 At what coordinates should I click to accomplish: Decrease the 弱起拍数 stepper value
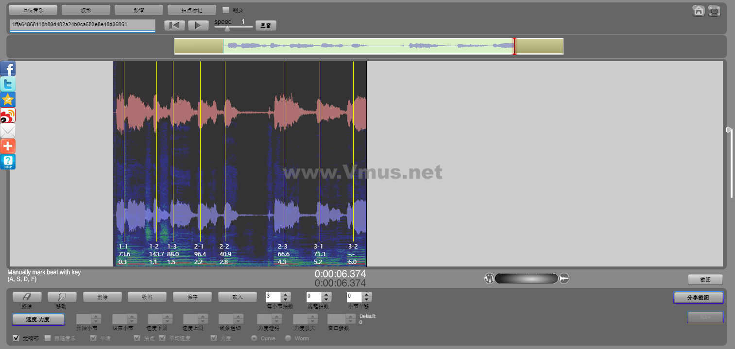326,299
